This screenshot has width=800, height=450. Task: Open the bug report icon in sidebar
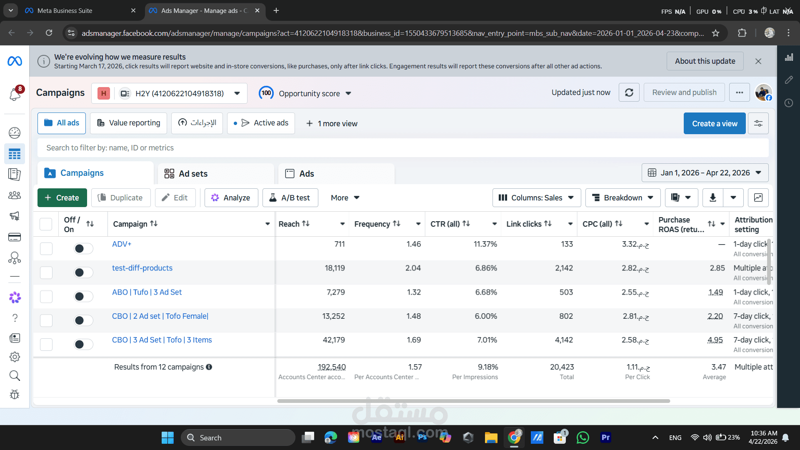click(15, 395)
